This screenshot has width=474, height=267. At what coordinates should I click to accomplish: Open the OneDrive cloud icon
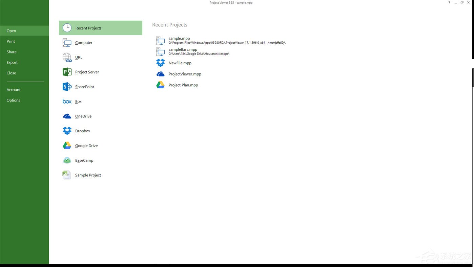point(67,116)
